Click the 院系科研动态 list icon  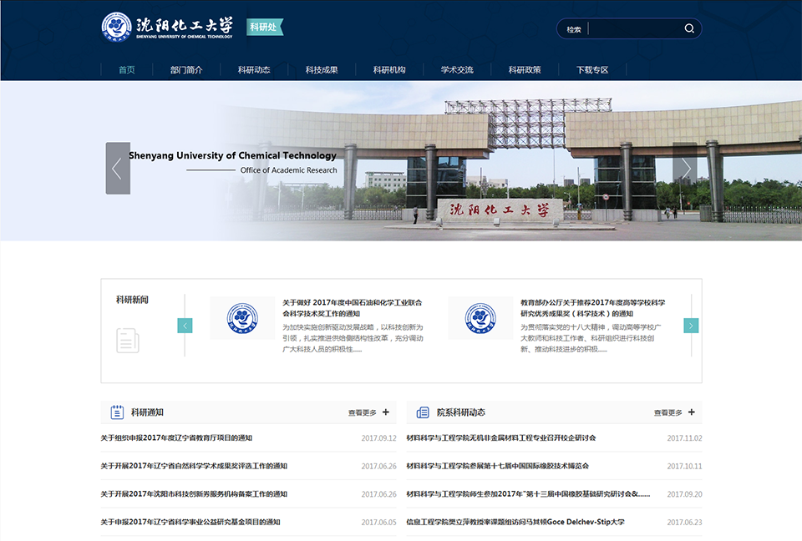[x=423, y=412]
